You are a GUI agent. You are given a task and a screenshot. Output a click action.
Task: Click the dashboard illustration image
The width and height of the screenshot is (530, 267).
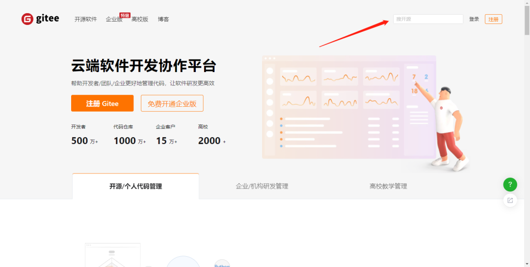tap(365, 113)
